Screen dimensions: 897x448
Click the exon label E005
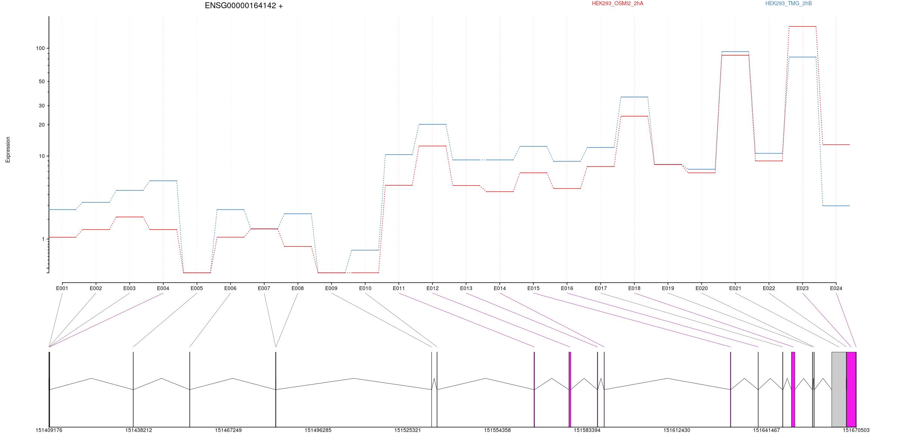click(197, 288)
